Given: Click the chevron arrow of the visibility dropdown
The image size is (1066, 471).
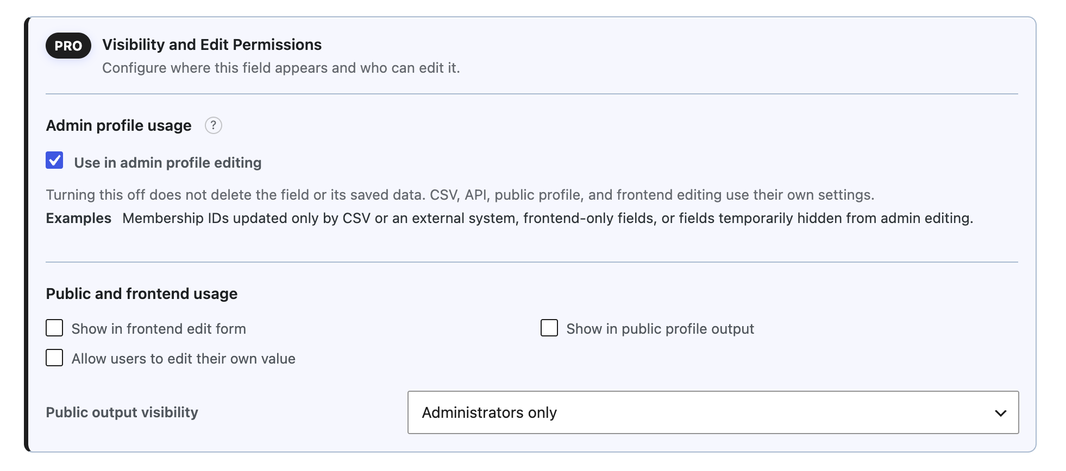Looking at the screenshot, I should [1000, 413].
